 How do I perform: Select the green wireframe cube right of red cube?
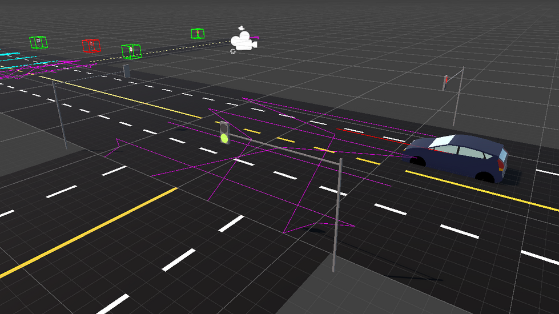coord(131,51)
